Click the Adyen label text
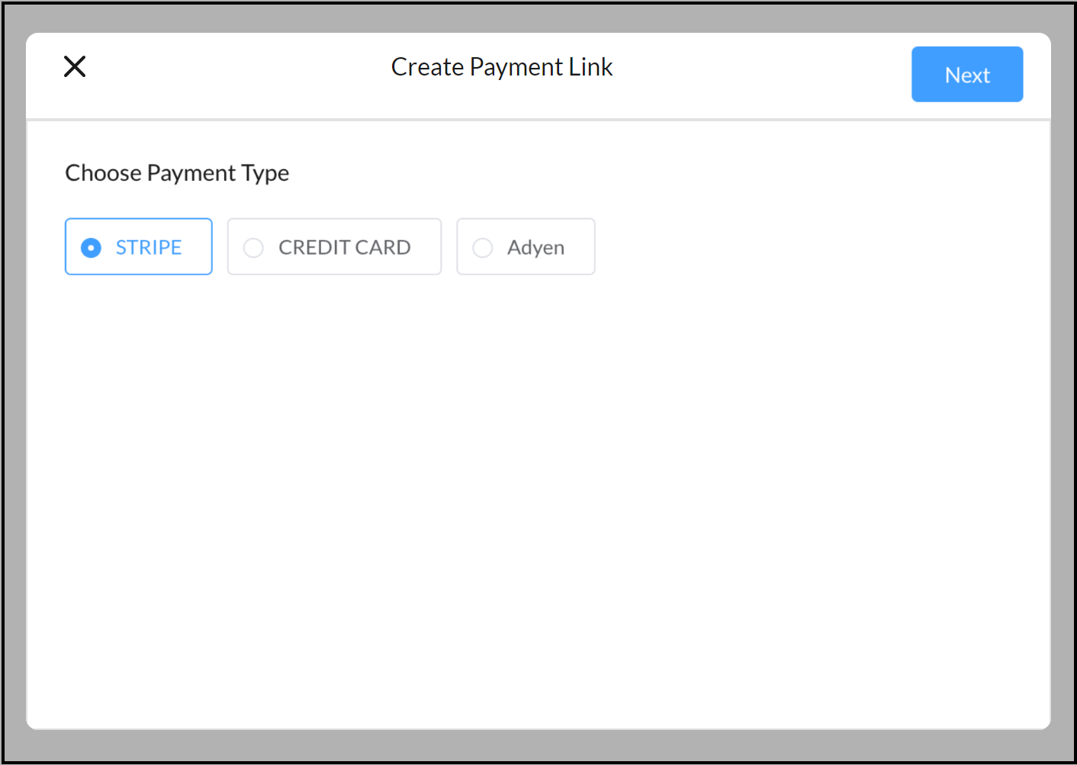Screen dimensions: 1077x765 click(535, 247)
